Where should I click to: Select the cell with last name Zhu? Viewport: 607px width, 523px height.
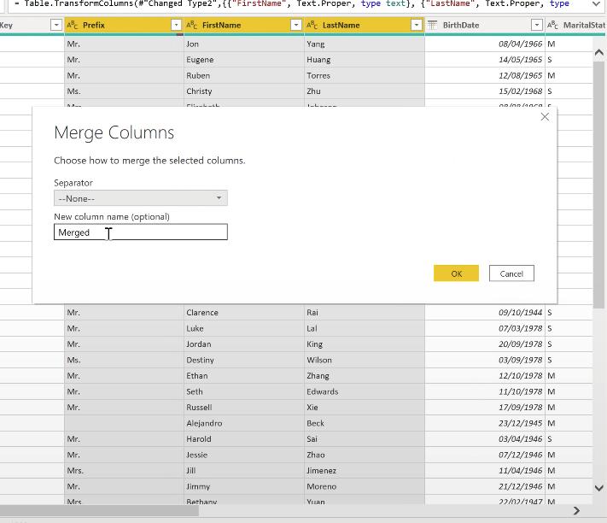pos(365,91)
